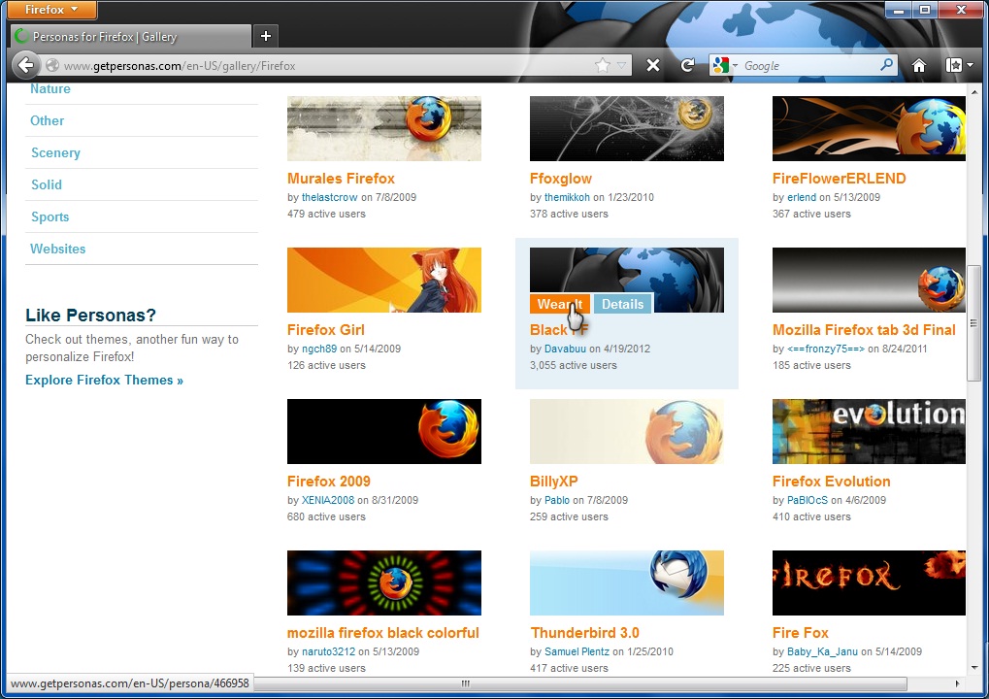989x699 pixels.
Task: Open the Firefox Evolution thumbnail
Action: point(869,431)
